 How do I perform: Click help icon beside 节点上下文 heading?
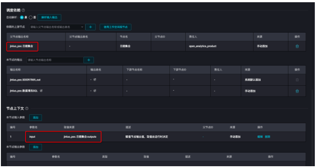click(27, 109)
